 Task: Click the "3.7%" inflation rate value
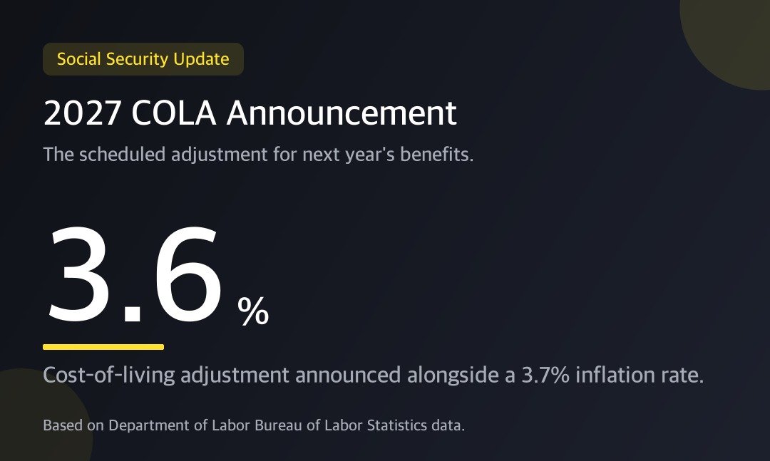pos(545,375)
